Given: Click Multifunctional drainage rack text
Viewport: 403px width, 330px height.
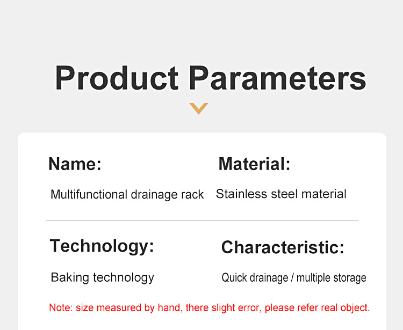Looking at the screenshot, I should pos(127,194).
